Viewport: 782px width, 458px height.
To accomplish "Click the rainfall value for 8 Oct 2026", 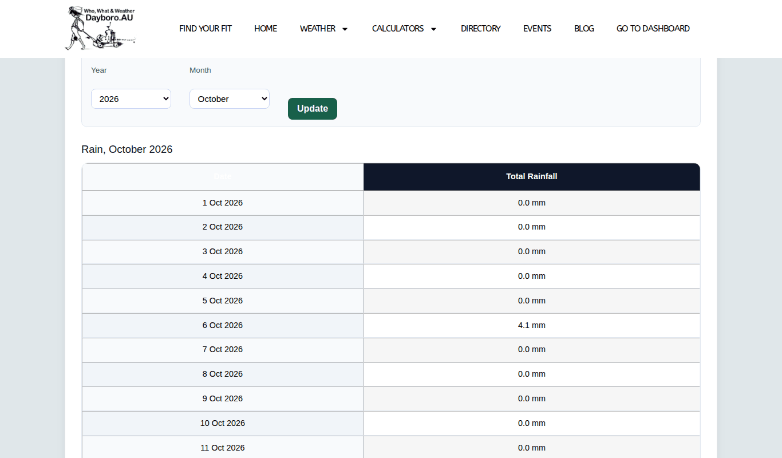I will (532, 374).
